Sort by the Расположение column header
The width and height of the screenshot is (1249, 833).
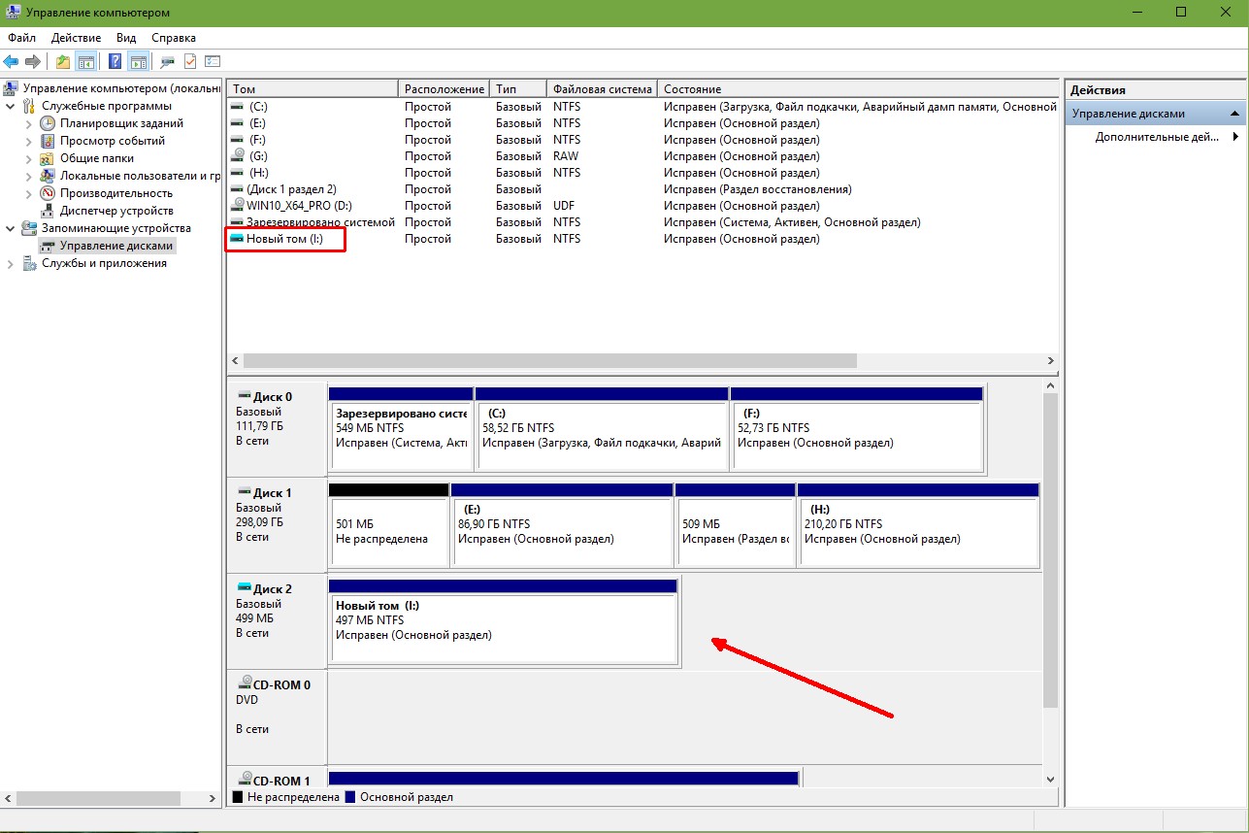[x=444, y=89]
